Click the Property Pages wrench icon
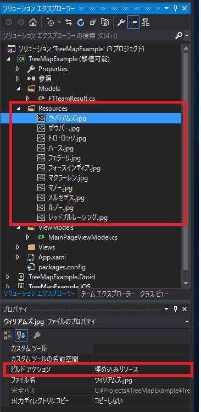This screenshot has width=201, height=412. click(37, 335)
